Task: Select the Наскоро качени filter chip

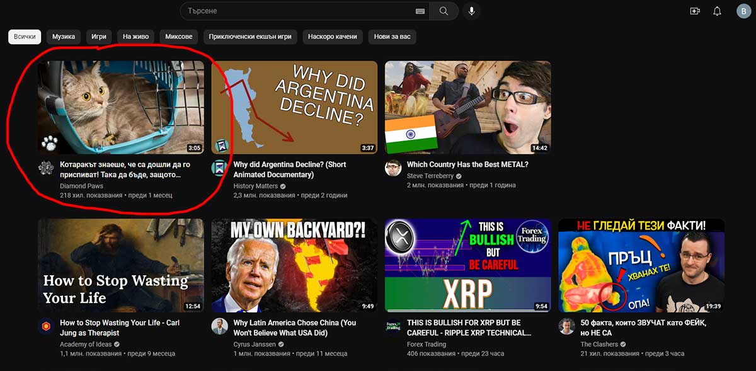Action: [x=333, y=37]
